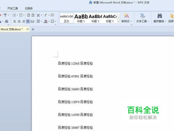
Task: Click the show/hide paragraph marks icon
Action: tap(46, 15)
